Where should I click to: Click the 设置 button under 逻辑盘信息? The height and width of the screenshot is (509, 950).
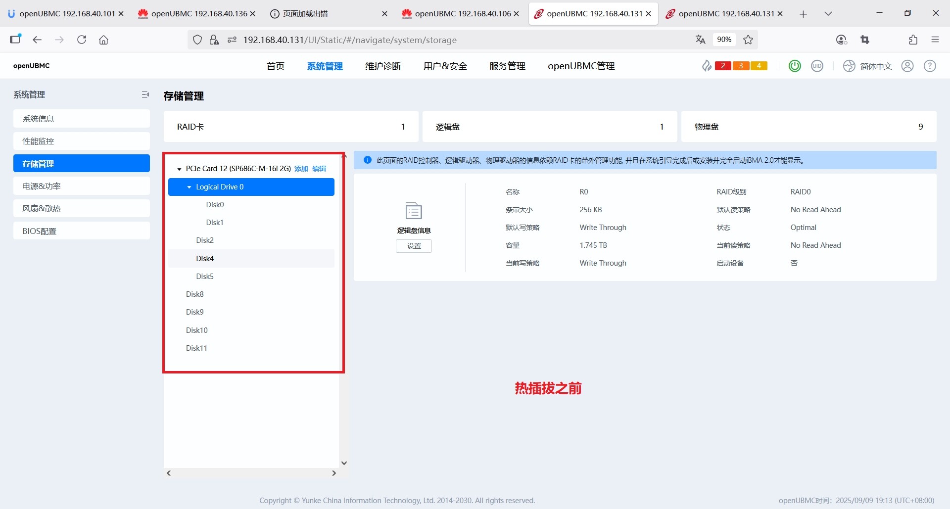(x=414, y=246)
